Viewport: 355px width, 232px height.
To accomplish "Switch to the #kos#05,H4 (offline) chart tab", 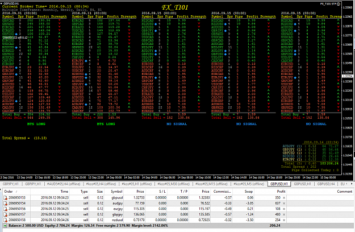I will 101,184.
